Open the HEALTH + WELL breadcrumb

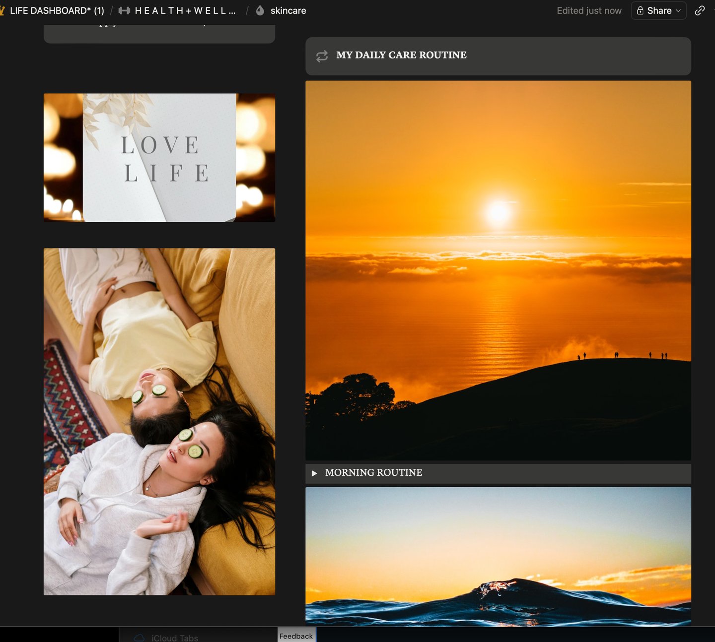(x=177, y=10)
